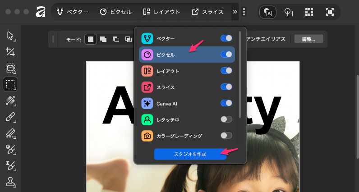Choose the 'New' selection mode square

(91, 39)
